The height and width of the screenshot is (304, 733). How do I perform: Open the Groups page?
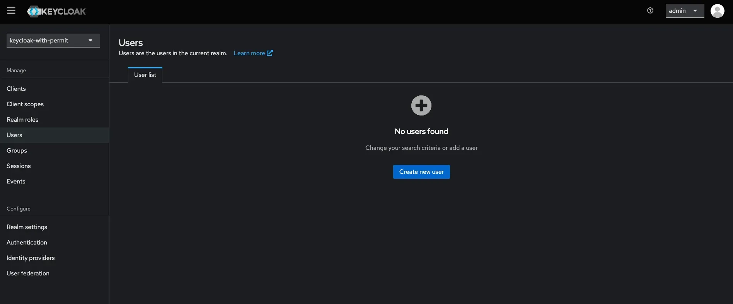pyautogui.click(x=17, y=151)
